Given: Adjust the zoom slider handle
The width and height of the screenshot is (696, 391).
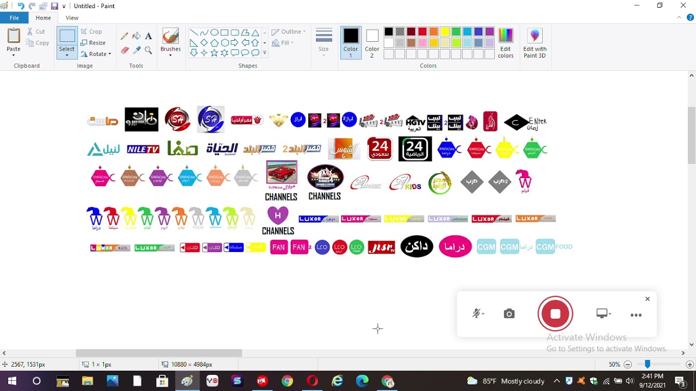Looking at the screenshot, I should (x=648, y=364).
